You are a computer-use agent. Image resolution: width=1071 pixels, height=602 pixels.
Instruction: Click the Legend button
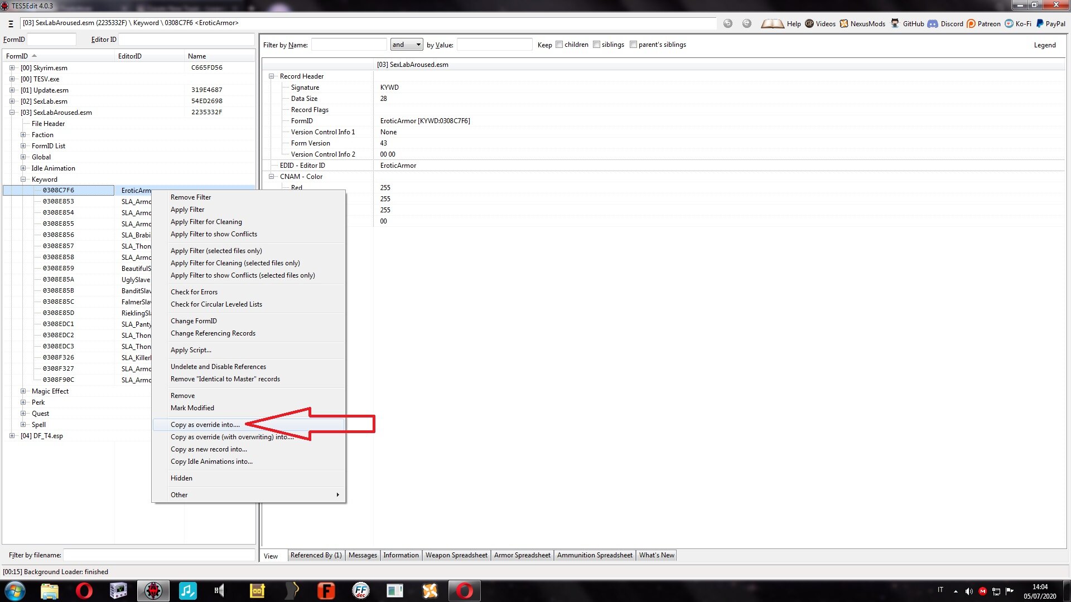tap(1044, 45)
